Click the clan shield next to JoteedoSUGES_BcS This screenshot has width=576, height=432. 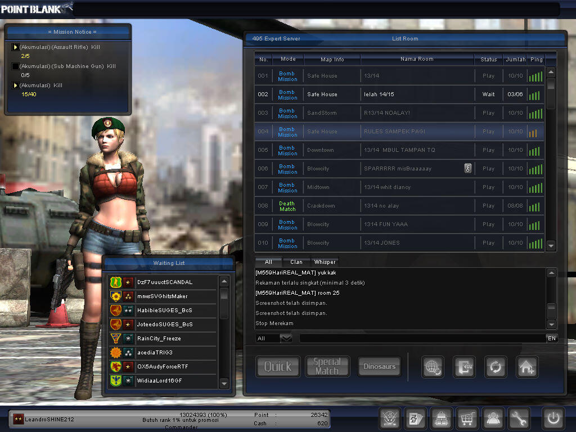pyautogui.click(x=116, y=325)
